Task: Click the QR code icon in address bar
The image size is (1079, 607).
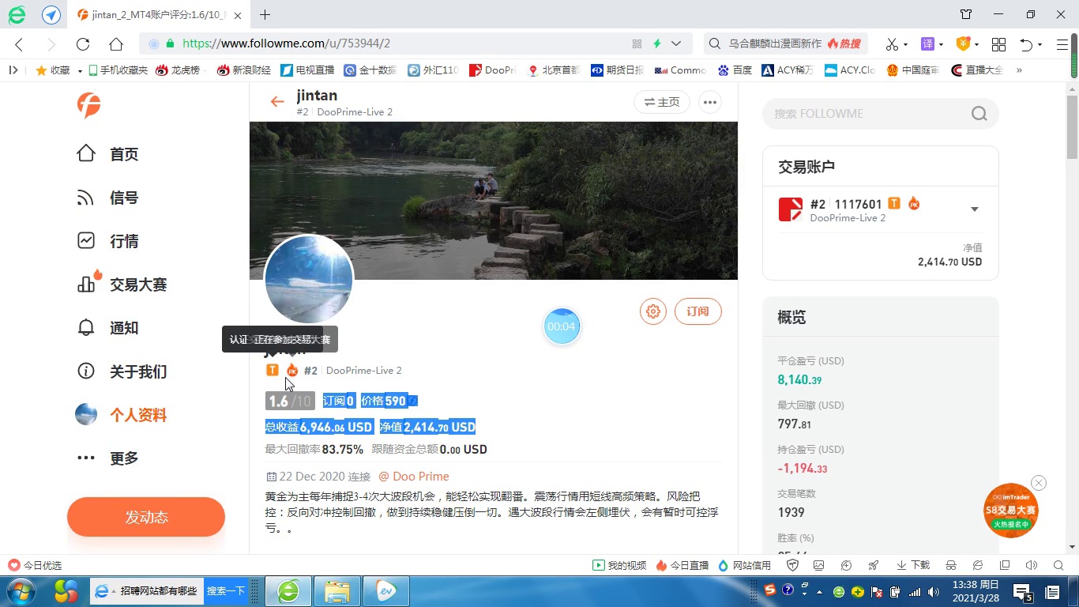Action: [637, 44]
